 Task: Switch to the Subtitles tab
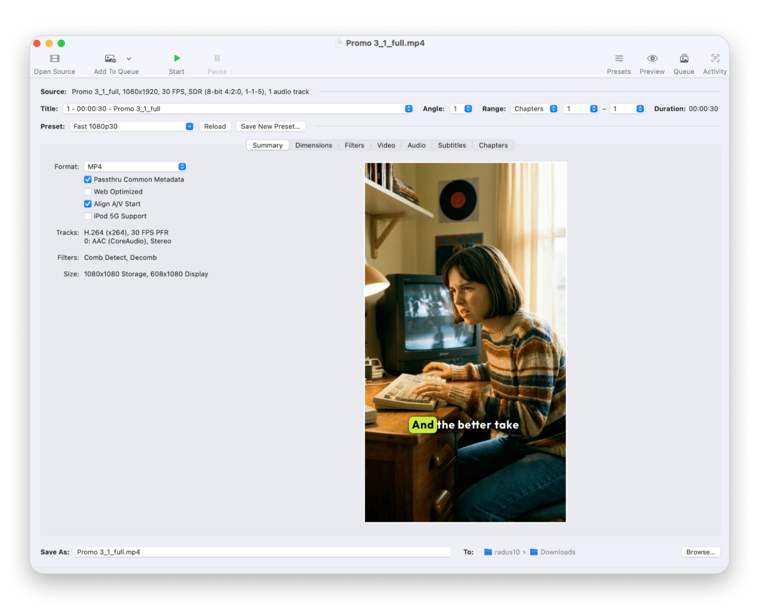tap(452, 145)
